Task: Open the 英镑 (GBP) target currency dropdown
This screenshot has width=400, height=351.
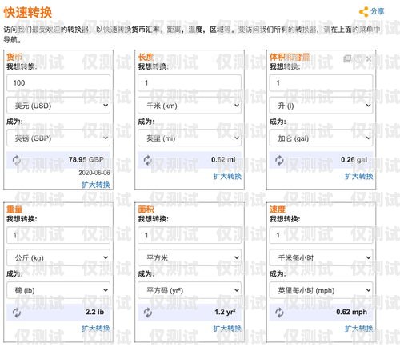Action: [x=58, y=138]
